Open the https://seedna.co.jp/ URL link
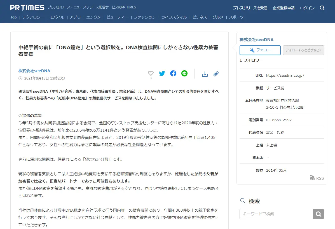Screen dimensions: 335x229 click(x=285, y=75)
